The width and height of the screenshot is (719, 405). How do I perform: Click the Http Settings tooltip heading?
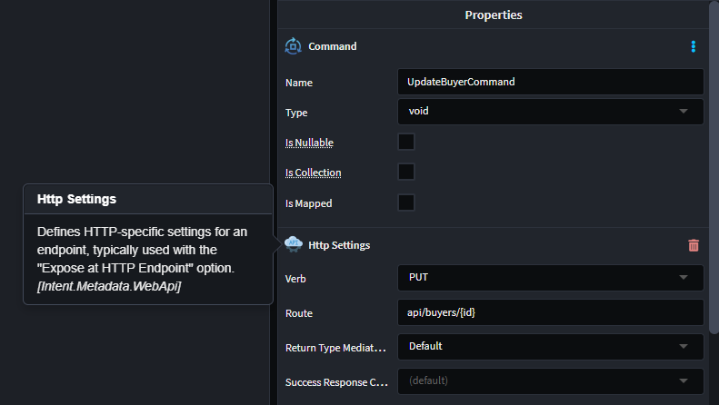click(76, 199)
